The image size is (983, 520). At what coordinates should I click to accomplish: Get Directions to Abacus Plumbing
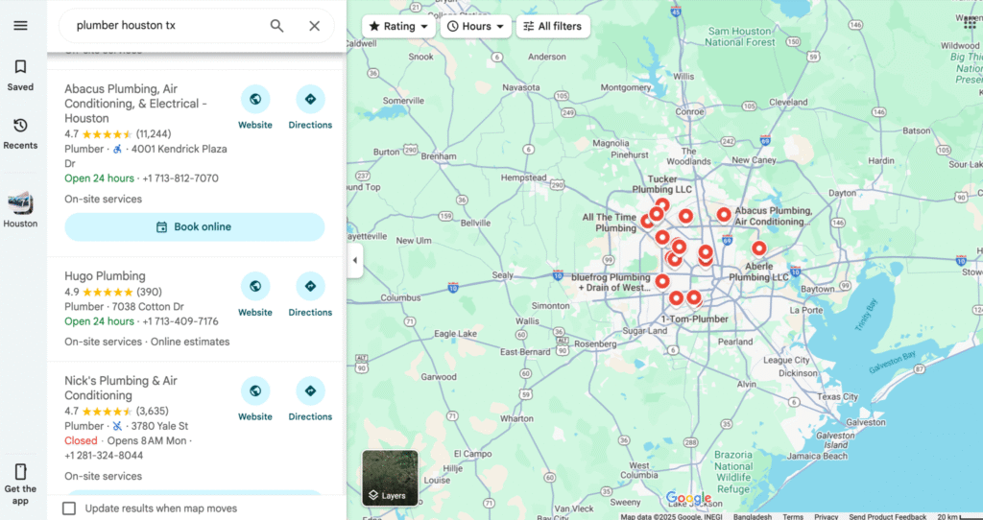310,99
